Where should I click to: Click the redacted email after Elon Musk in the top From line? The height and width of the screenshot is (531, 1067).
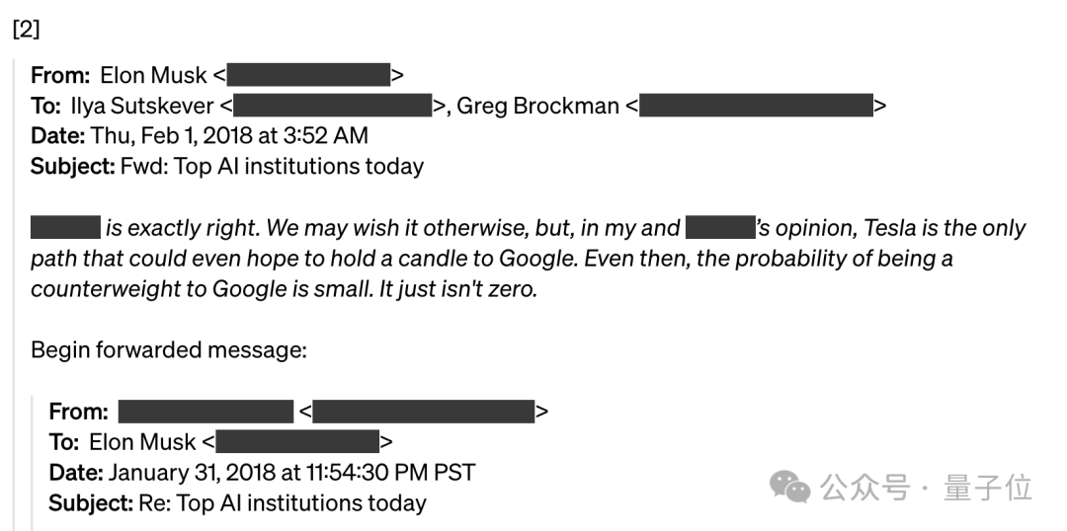[308, 75]
